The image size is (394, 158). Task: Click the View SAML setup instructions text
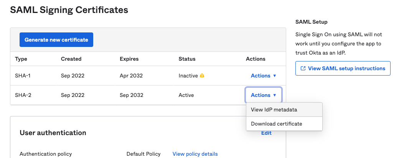point(346,69)
